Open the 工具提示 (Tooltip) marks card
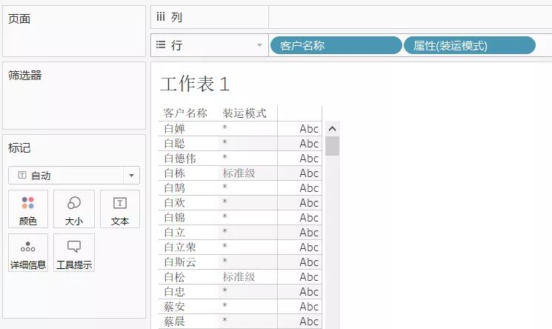Screen dimensions: 552x329 [74, 253]
